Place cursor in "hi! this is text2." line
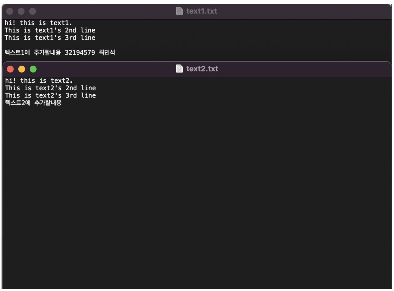Screen dimensions: 394x291 coord(39,81)
